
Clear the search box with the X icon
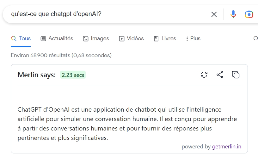tap(214, 14)
